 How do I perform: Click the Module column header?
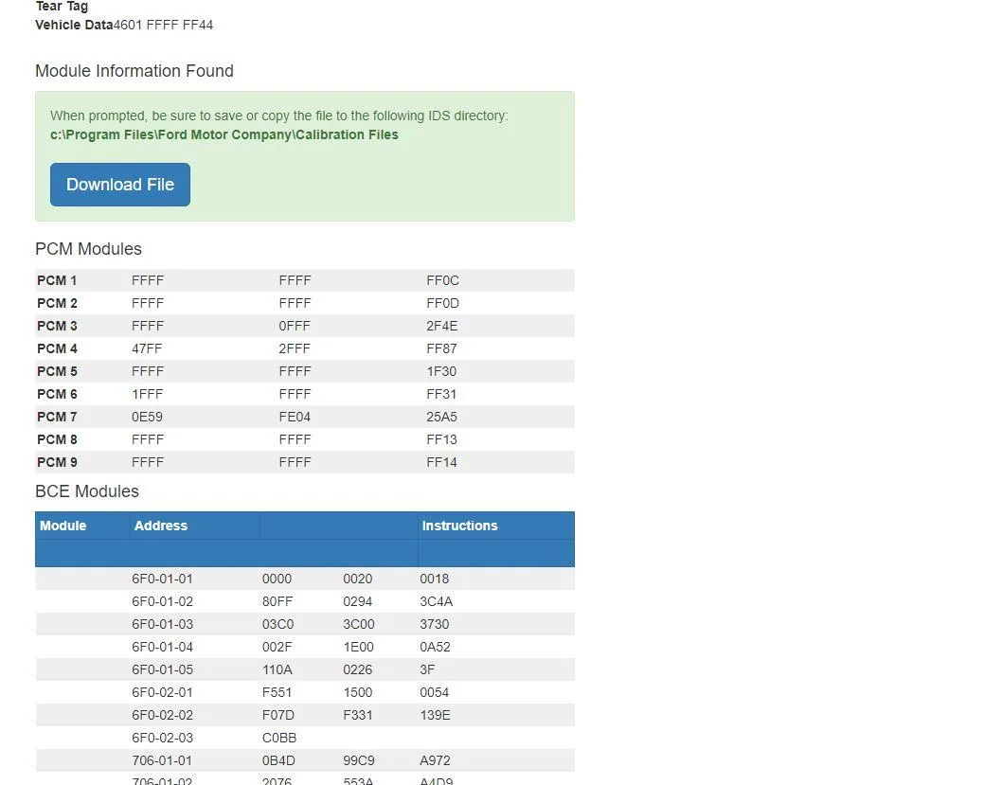(63, 526)
